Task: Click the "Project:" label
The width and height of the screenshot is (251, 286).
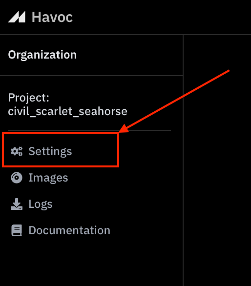Action: [29, 98]
